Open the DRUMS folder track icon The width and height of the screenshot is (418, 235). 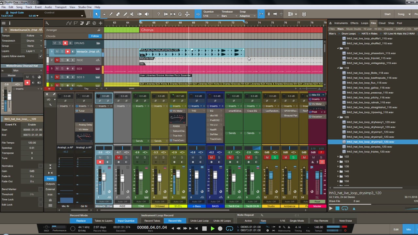98,43
